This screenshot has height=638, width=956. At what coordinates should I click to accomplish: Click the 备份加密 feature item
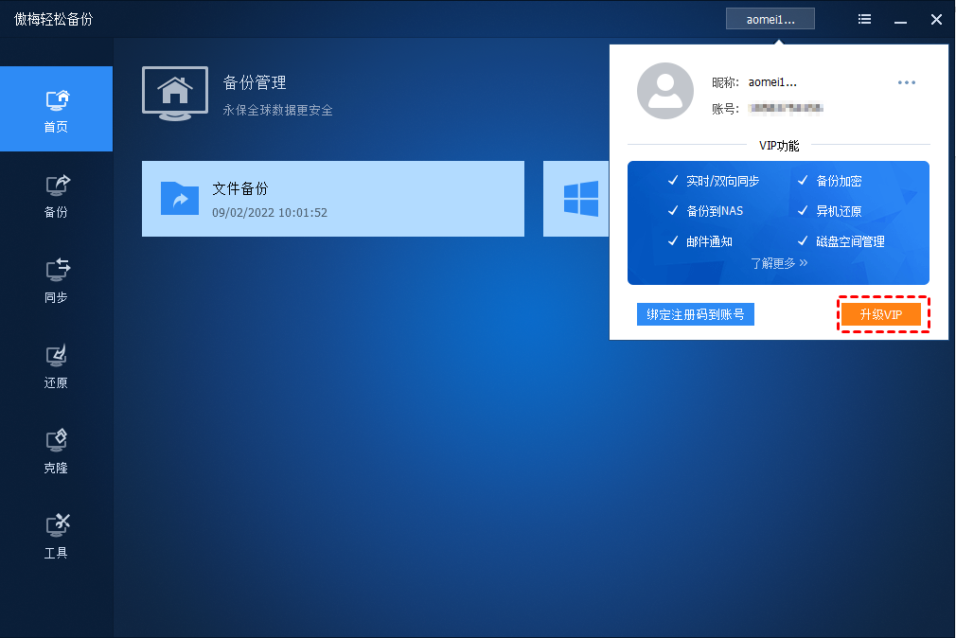point(830,181)
